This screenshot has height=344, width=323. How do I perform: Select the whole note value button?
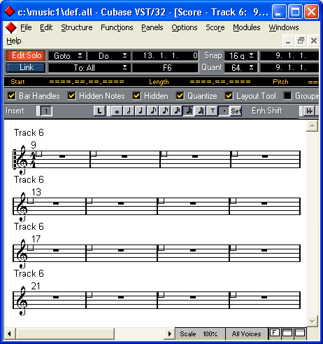pyautogui.click(x=117, y=111)
